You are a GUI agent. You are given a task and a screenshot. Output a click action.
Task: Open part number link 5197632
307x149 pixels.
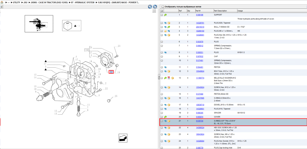200,57
